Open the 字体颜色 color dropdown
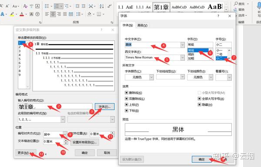261x167 pixels. [151, 77]
